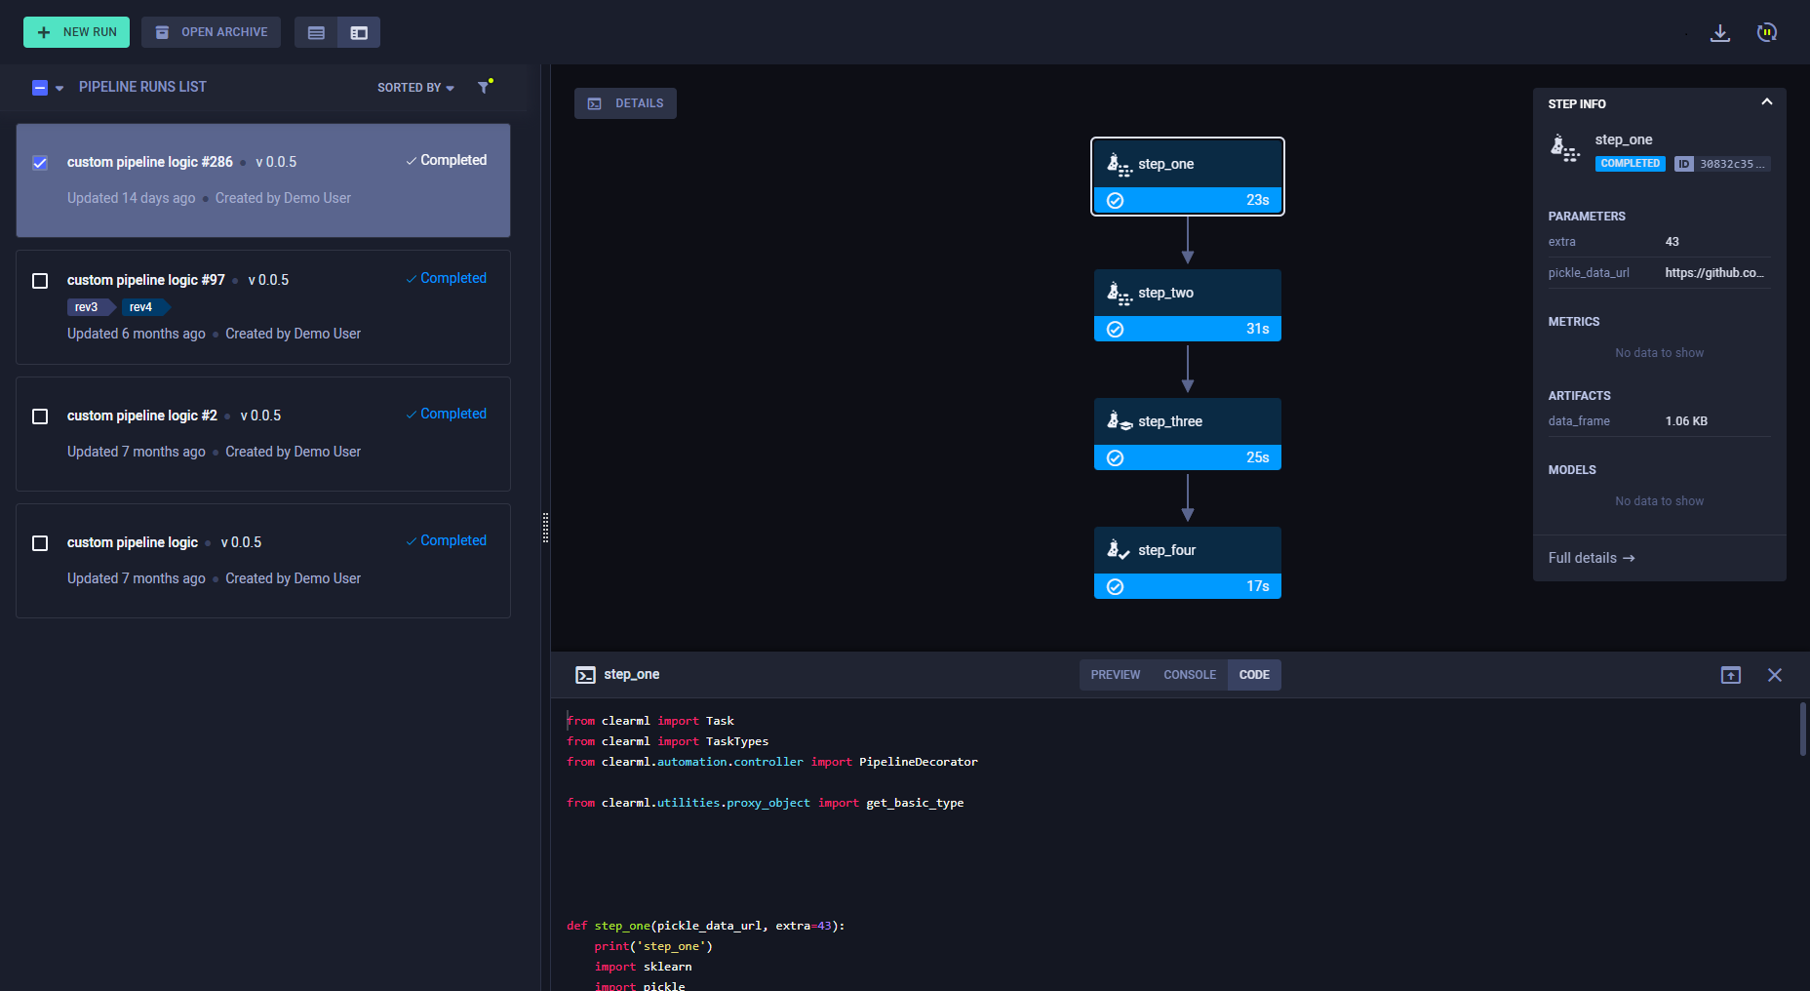The height and width of the screenshot is (991, 1810).
Task: Expand the select-all checkbox dropdown arrow
Action: tap(59, 88)
